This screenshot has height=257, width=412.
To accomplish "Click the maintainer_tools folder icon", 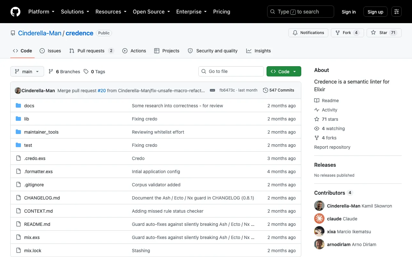I will [18, 132].
